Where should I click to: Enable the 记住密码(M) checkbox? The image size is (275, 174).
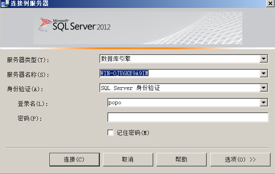(x=111, y=133)
